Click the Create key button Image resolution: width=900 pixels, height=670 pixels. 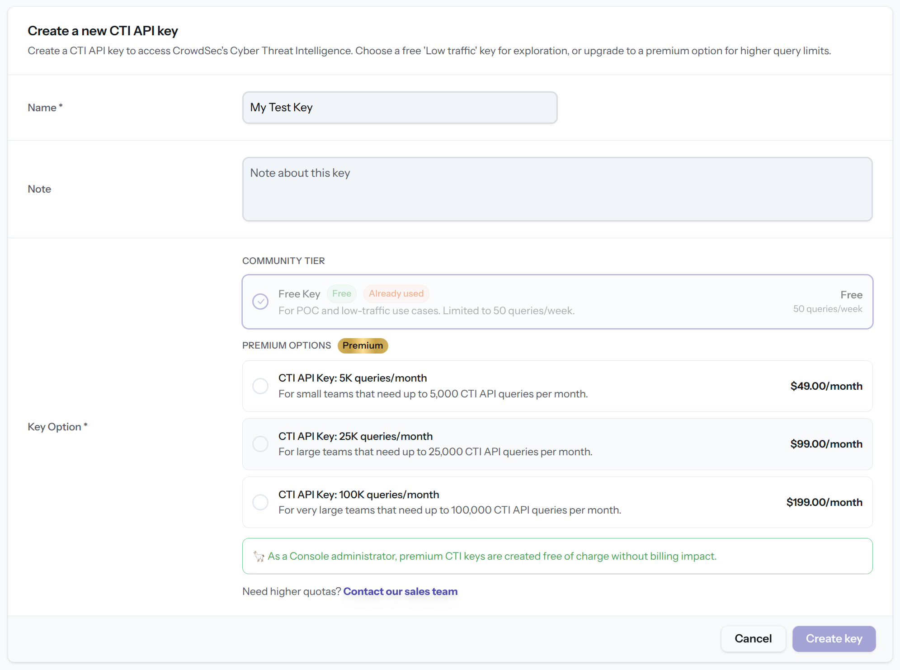point(834,638)
